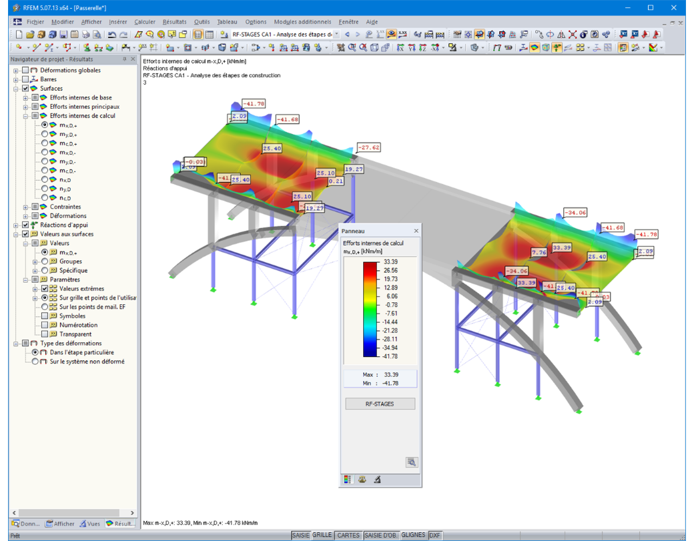Screen dimensions: 694x541
Task: Collapse the Valeurs aux surfaces node
Action: point(15,234)
